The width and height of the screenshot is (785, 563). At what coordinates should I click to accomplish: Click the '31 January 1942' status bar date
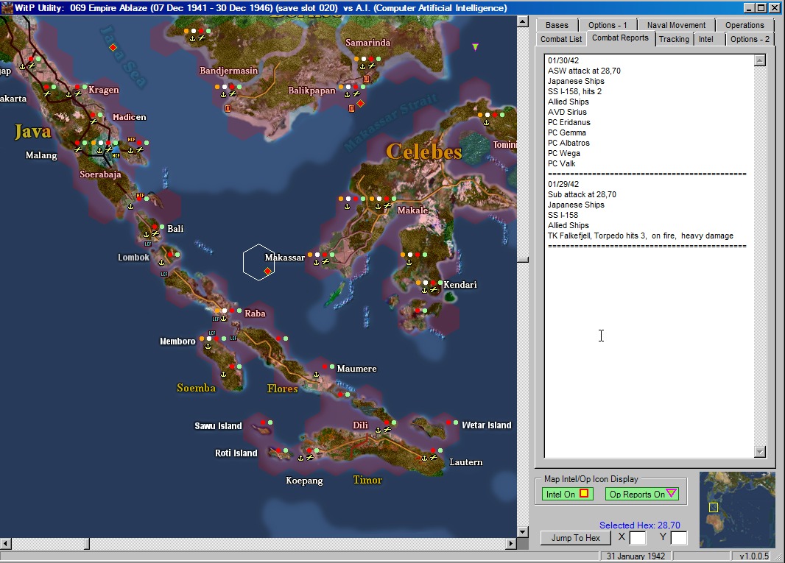[636, 556]
